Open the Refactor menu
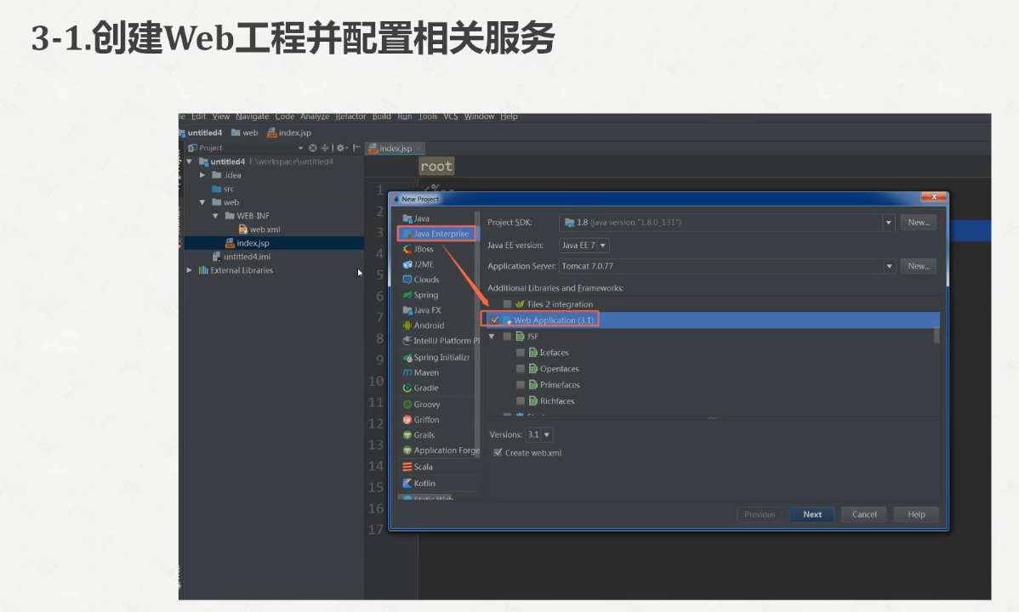Image resolution: width=1019 pixels, height=612 pixels. point(350,116)
